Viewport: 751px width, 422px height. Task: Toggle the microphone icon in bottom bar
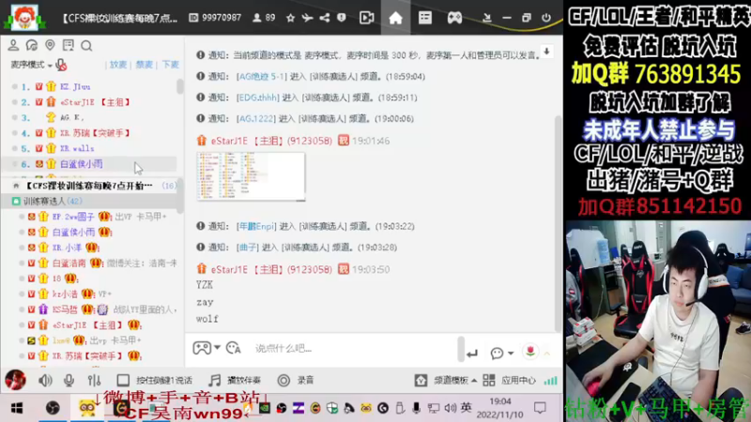click(69, 381)
